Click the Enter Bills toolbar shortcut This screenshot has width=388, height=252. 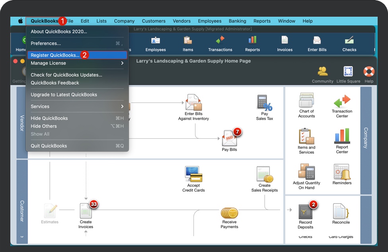(x=316, y=43)
